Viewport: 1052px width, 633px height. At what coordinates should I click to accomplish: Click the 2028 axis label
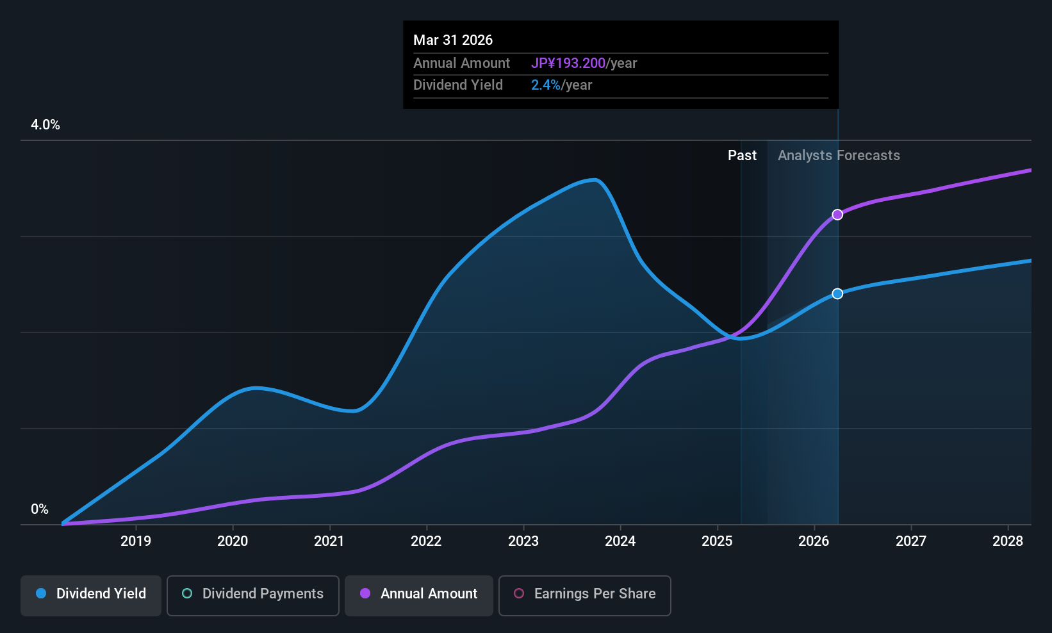click(x=1008, y=541)
